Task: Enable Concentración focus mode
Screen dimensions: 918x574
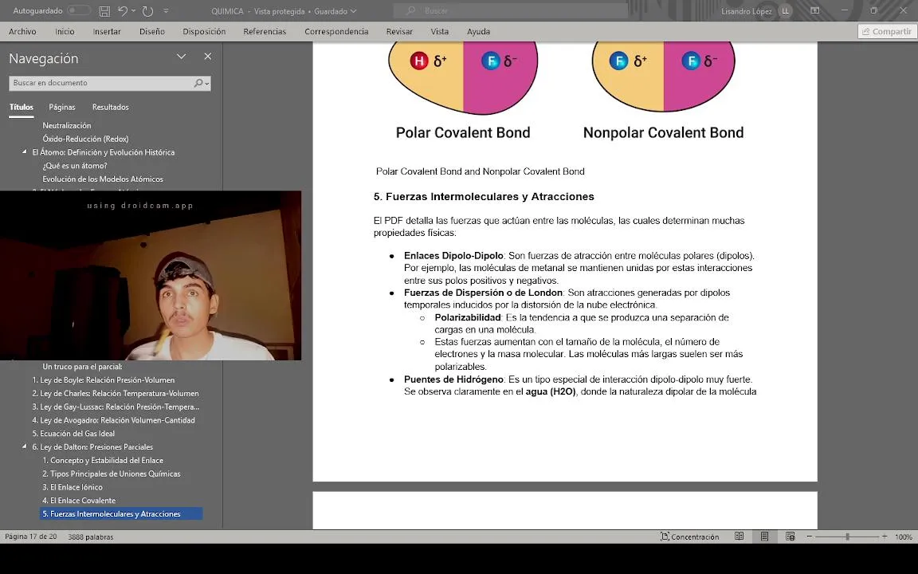Action: (689, 537)
